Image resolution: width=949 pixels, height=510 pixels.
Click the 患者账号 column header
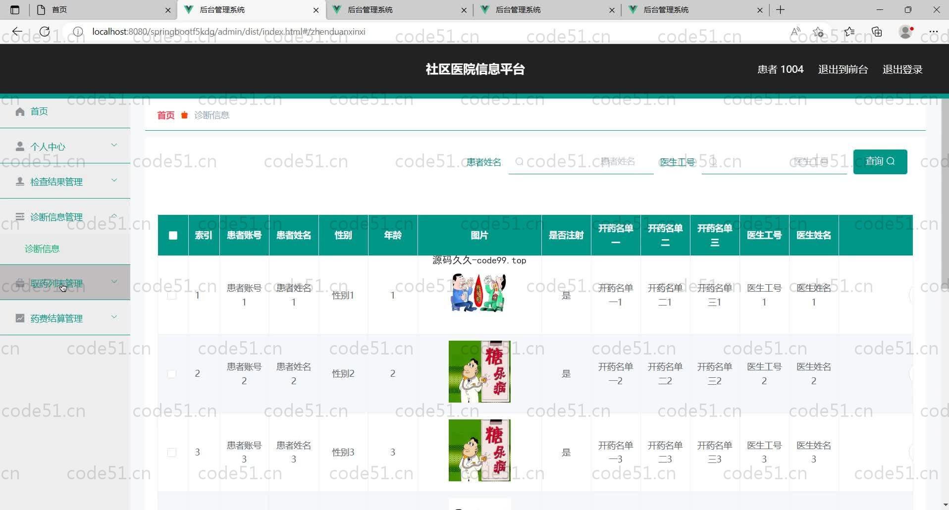244,235
